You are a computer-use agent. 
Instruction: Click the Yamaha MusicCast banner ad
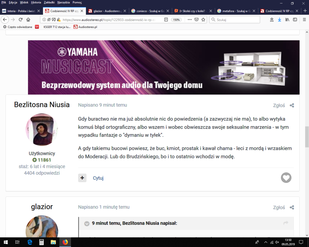pos(164,67)
